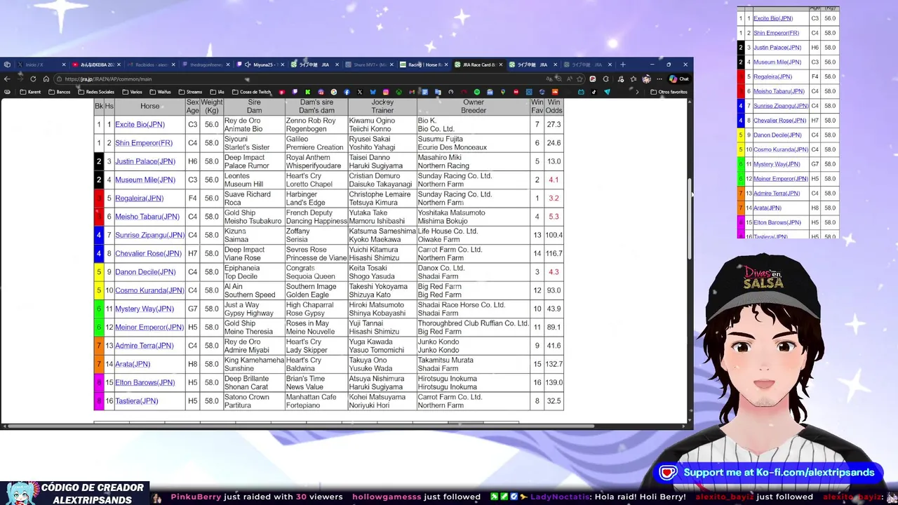Open the Excite Bio(JPN) horse link in table

point(140,125)
